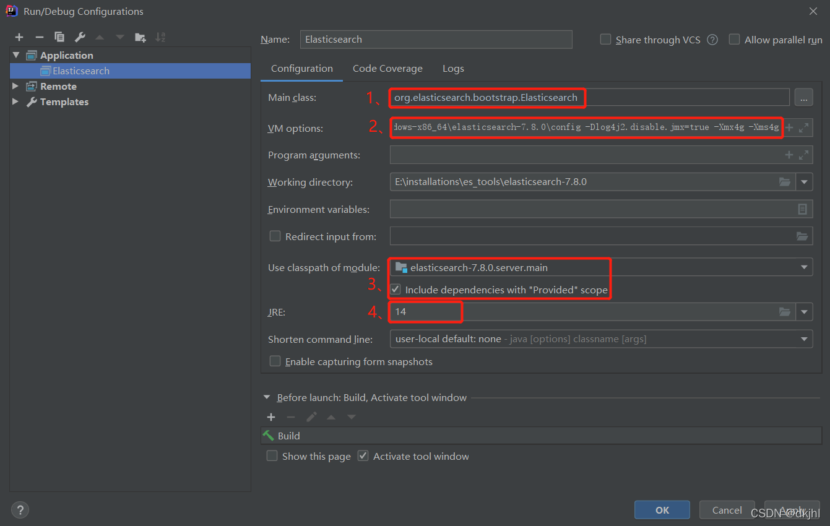The width and height of the screenshot is (830, 526).
Task: Uncheck Include dependencies with Provided scope
Action: [395, 290]
